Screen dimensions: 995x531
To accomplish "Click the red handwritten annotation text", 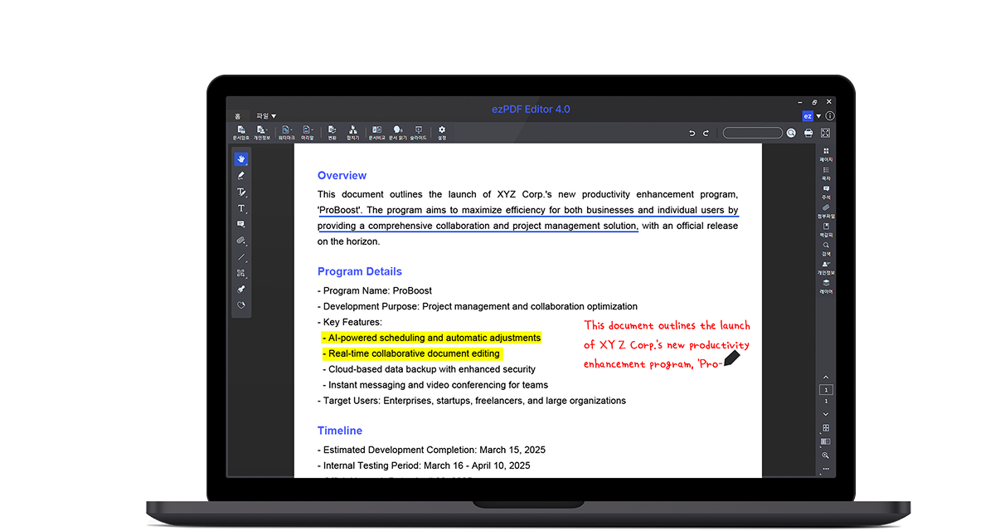I will (x=667, y=345).
